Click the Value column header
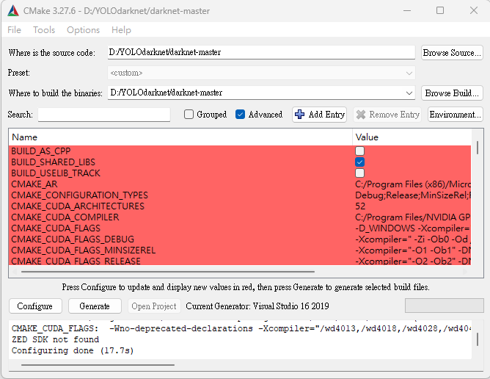490x379 pixels. point(412,137)
